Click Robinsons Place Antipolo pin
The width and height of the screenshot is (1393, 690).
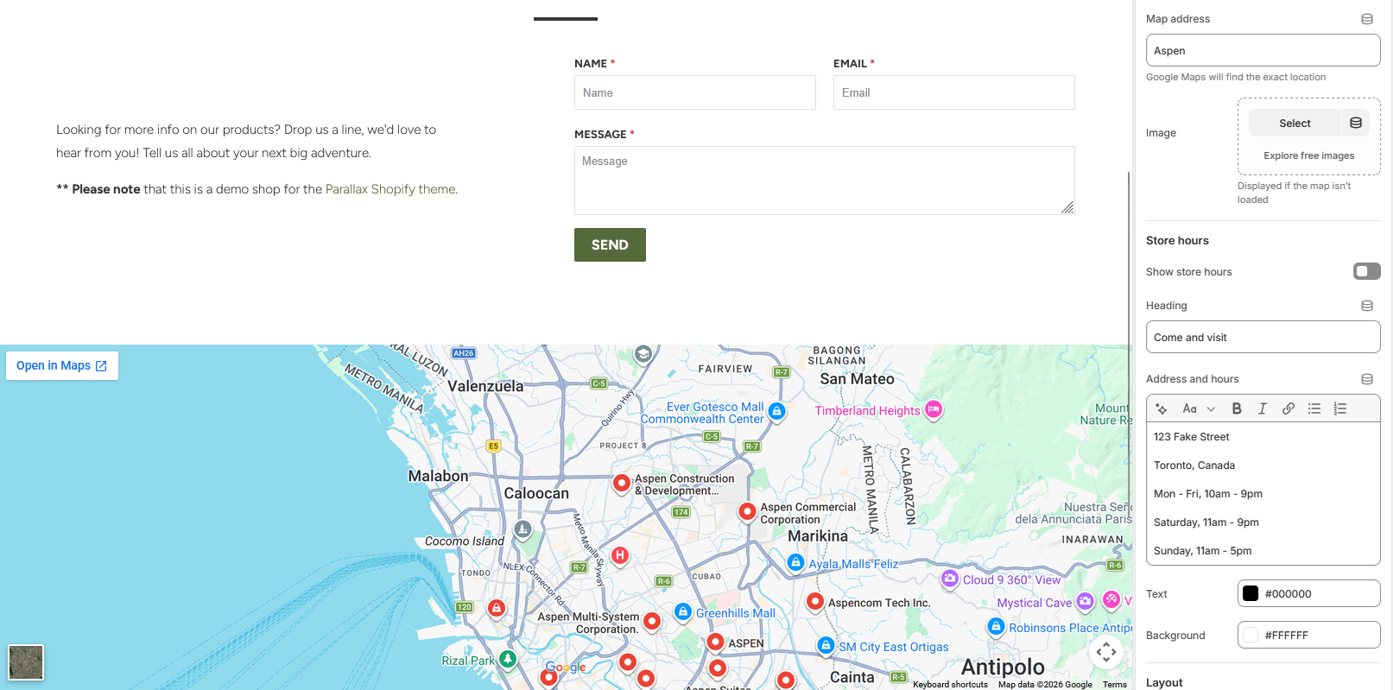[996, 626]
